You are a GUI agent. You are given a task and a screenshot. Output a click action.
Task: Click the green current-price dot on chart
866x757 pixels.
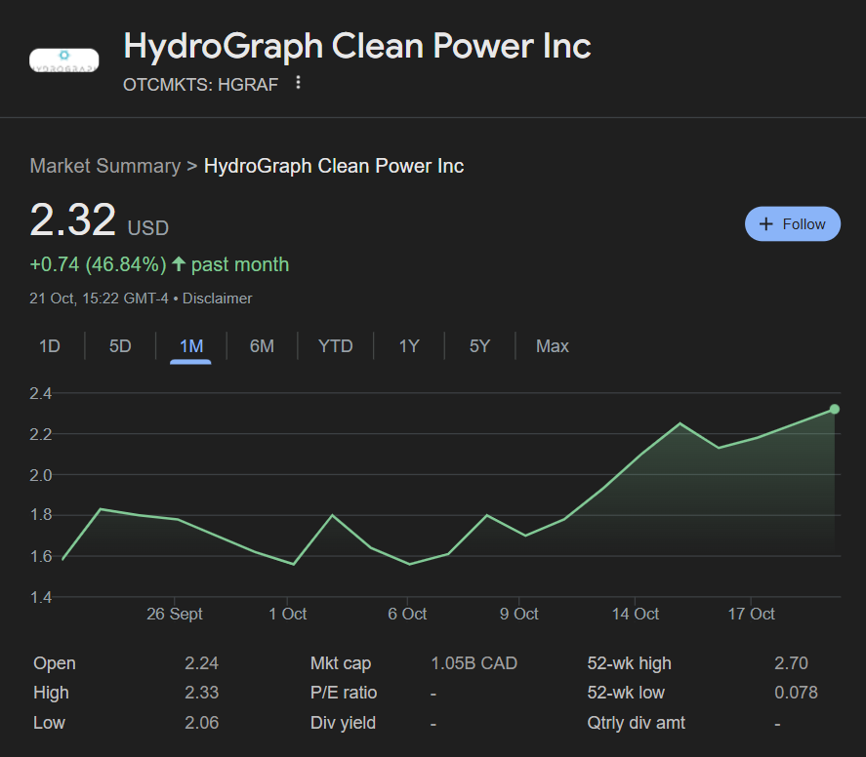tap(835, 409)
